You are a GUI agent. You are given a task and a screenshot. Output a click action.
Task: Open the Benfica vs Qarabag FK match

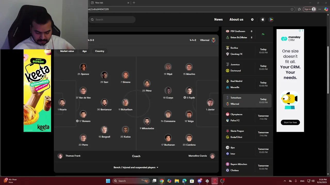click(x=247, y=51)
